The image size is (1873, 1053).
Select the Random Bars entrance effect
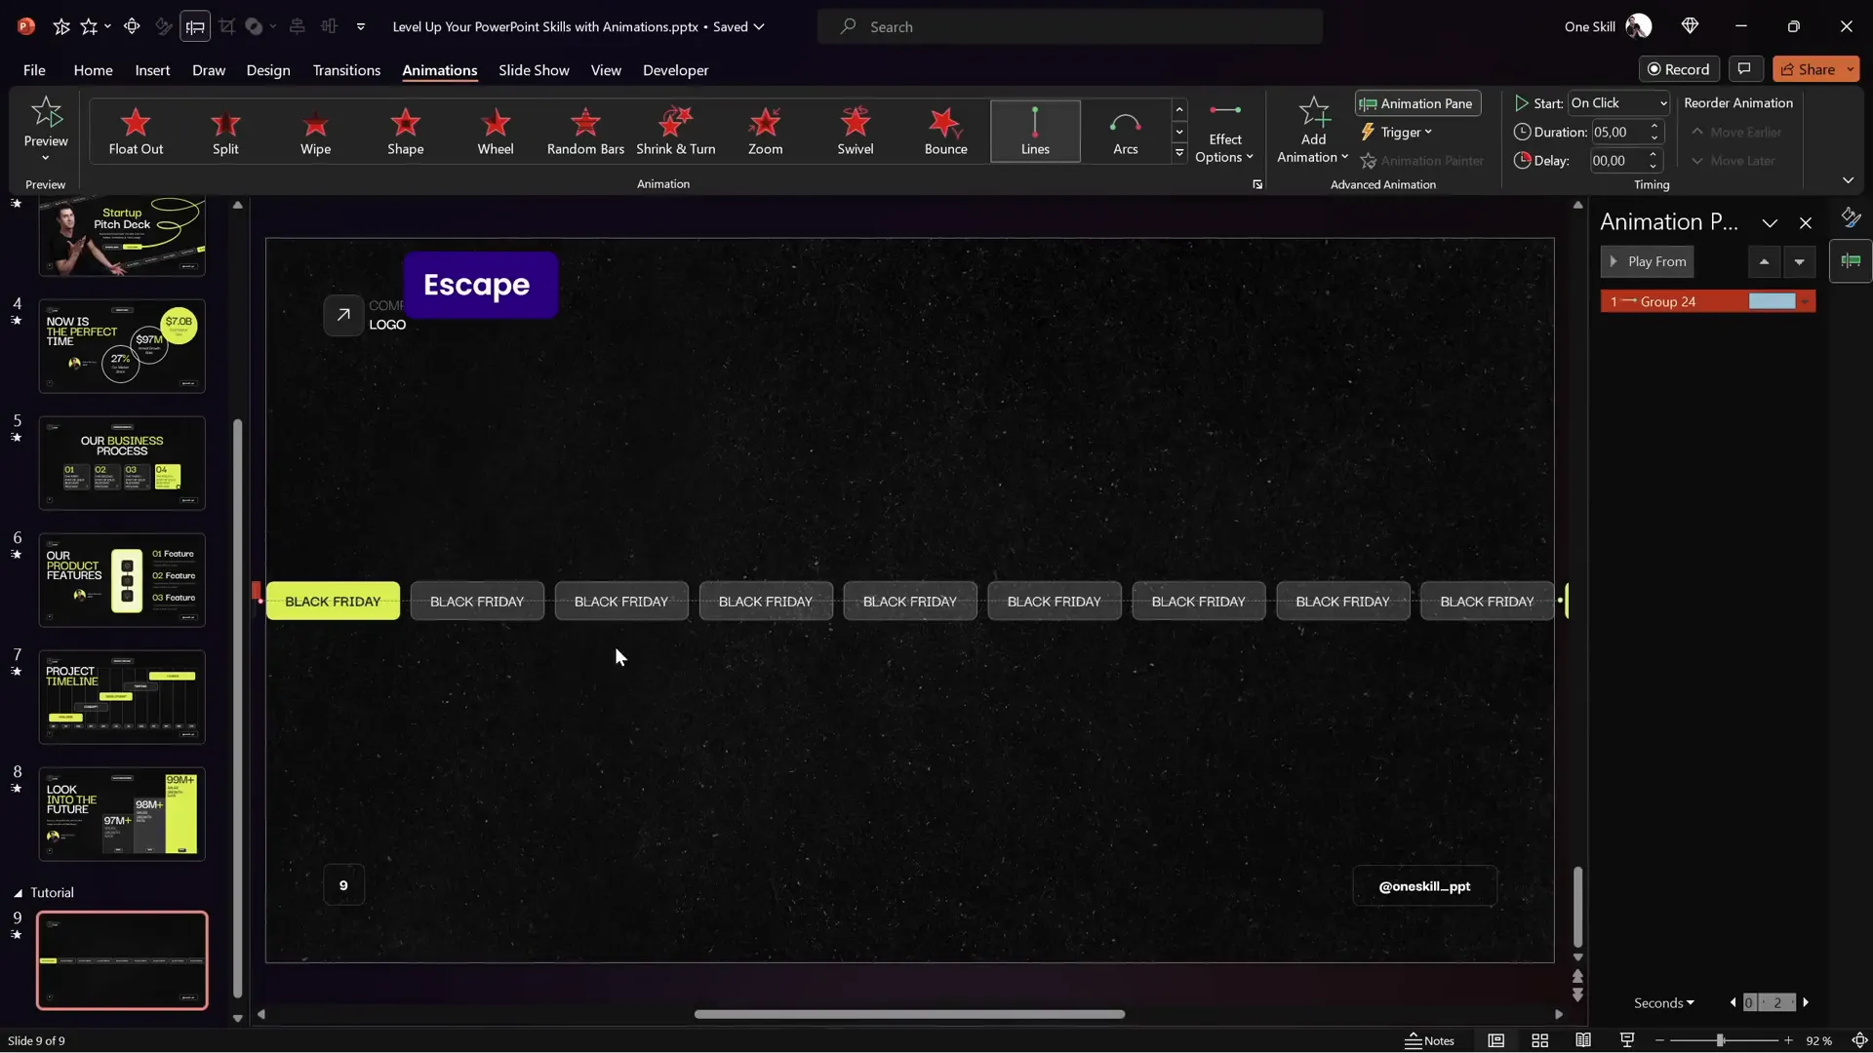point(584,132)
